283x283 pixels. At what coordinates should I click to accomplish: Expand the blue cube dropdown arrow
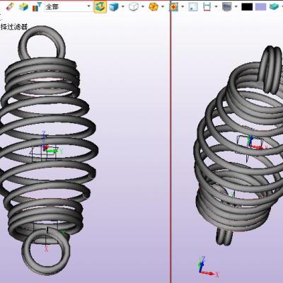(x=123, y=6)
